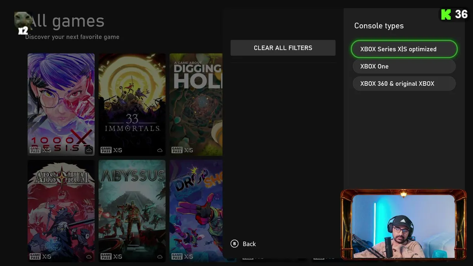Viewport: 473px width, 266px height.
Task: Open the Abyssus game tile
Action: pyautogui.click(x=132, y=211)
